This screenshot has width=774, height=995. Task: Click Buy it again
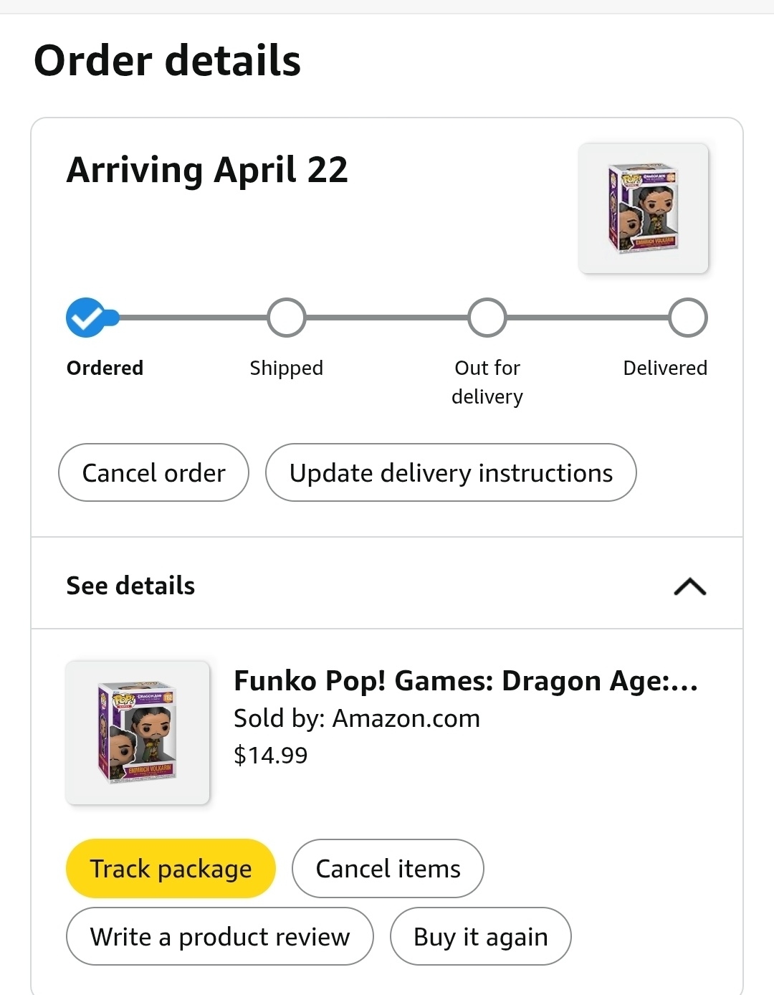click(x=480, y=937)
